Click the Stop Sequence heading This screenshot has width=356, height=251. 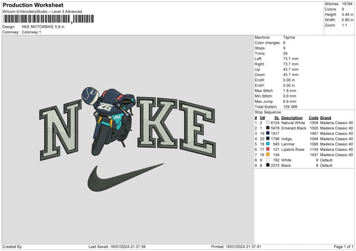pos(268,112)
